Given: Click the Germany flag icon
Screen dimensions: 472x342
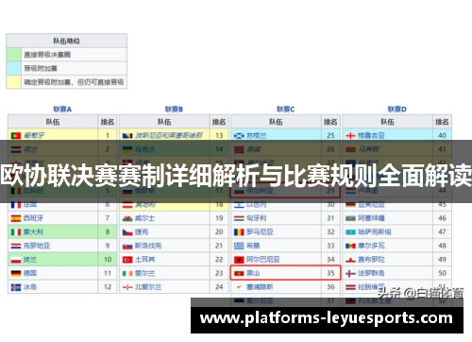Looking at the screenshot, I should click(x=16, y=273).
